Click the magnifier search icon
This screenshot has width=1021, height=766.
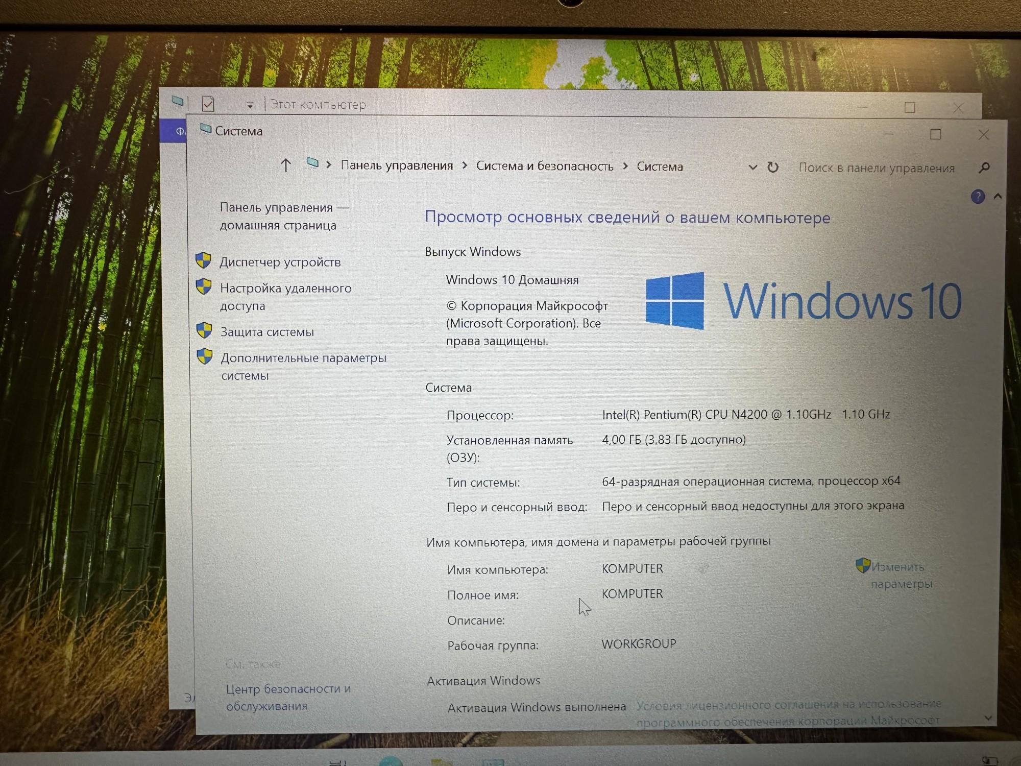point(985,167)
